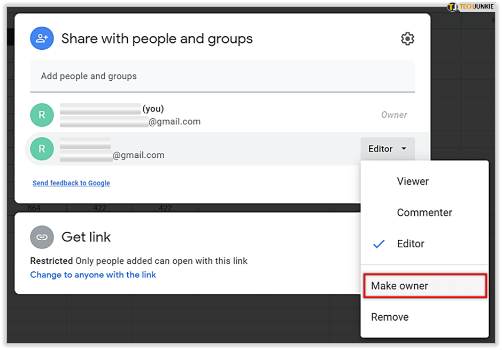This screenshot has height=350, width=502.
Task: Open the share settings gear icon
Action: [x=407, y=39]
